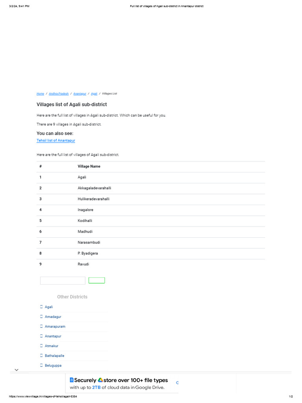Open the Amadagur district link

point(53,316)
